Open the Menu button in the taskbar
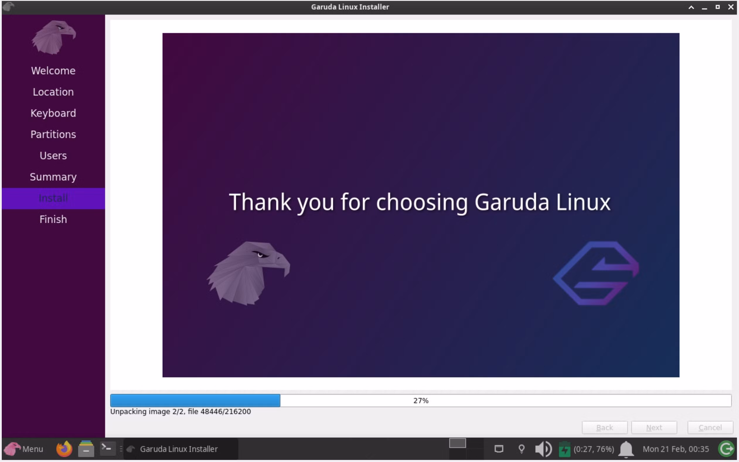 click(x=23, y=449)
